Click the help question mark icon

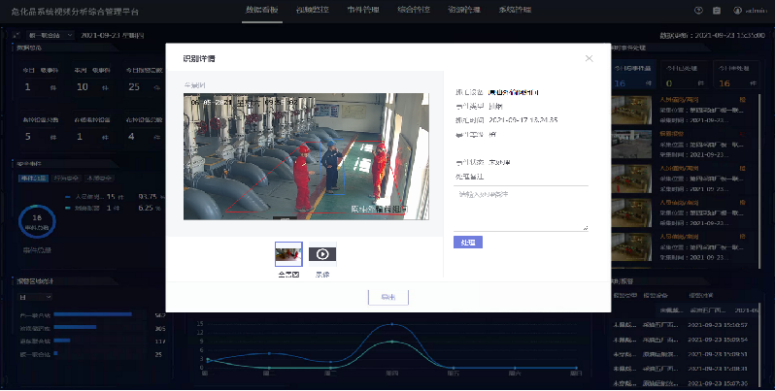coord(698,10)
